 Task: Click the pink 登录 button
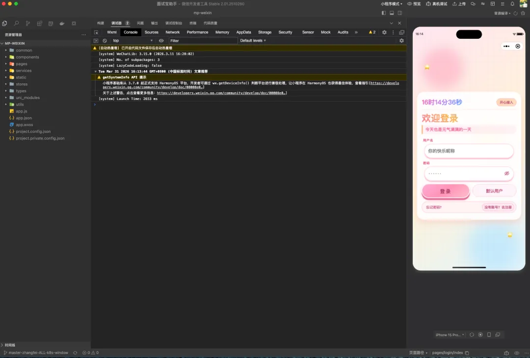click(446, 191)
